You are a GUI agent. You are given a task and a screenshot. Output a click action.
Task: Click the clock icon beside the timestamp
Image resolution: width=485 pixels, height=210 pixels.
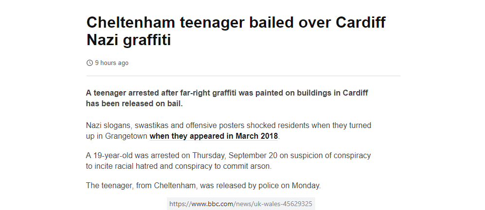click(90, 63)
